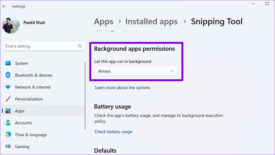Click the back arrow in Settings

click(4, 6)
